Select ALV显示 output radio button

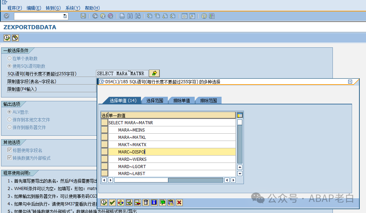click(x=9, y=112)
